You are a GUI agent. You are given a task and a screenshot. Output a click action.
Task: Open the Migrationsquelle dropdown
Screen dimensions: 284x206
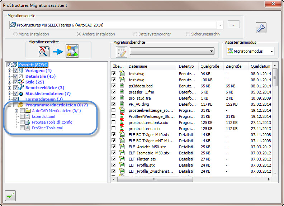[220, 25]
